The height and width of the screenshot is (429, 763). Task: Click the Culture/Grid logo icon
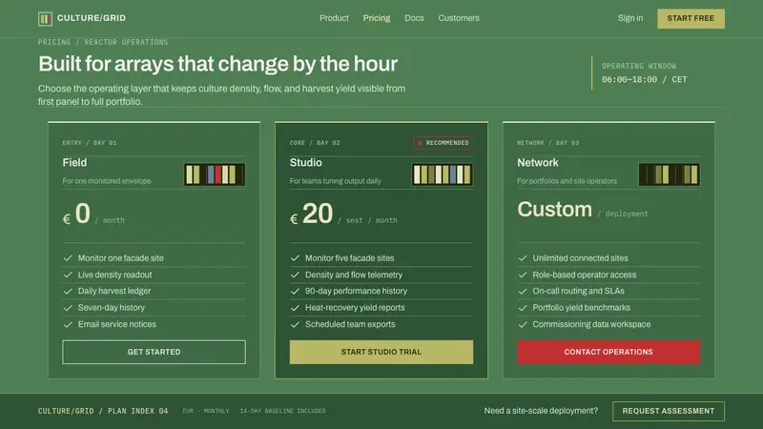tap(45, 18)
